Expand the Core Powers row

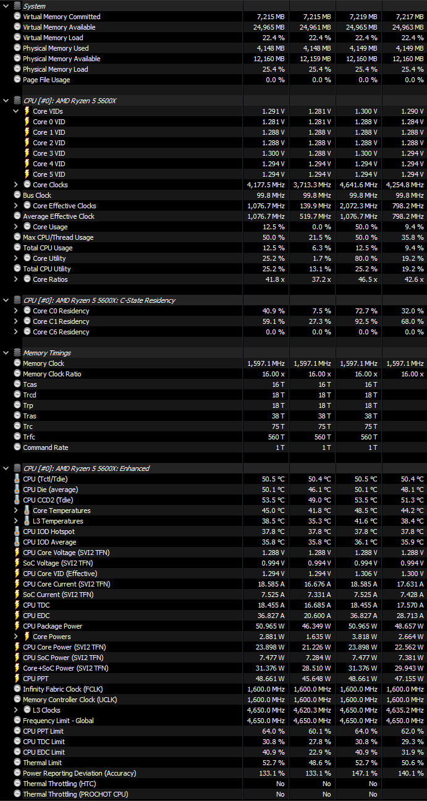[16, 637]
